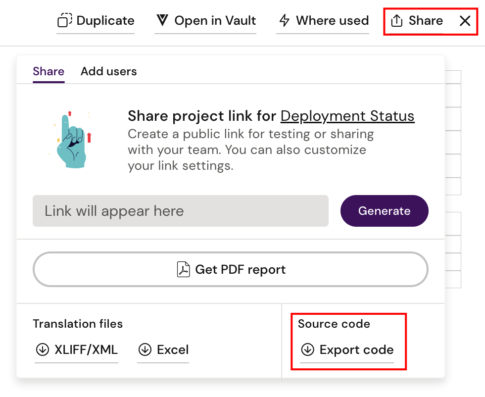Switch to the Add users tab
Image resolution: width=485 pixels, height=397 pixels.
108,71
